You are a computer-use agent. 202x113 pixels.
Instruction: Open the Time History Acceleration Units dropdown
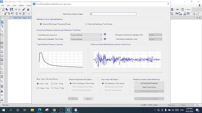click(x=155, y=39)
